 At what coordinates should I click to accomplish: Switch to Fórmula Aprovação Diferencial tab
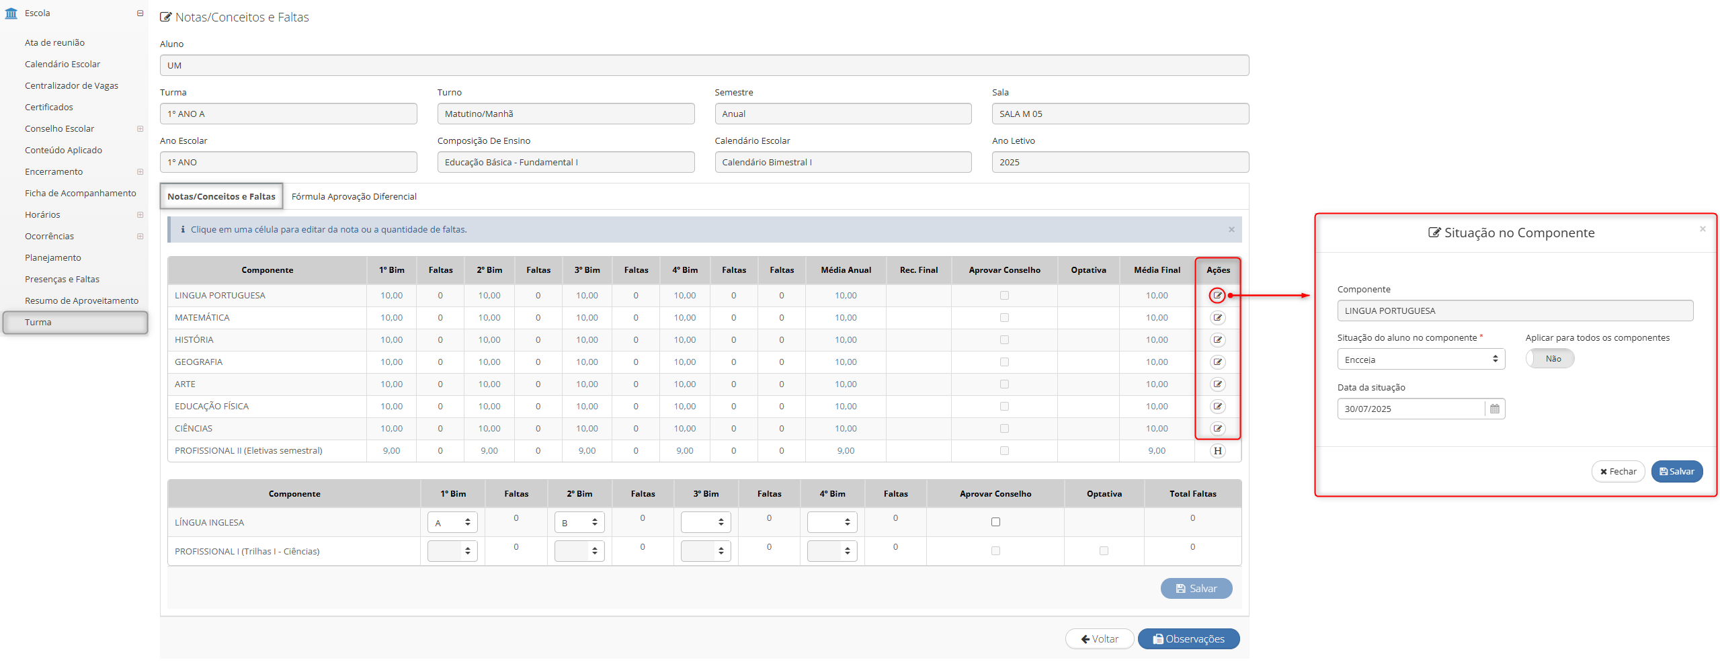tap(354, 197)
